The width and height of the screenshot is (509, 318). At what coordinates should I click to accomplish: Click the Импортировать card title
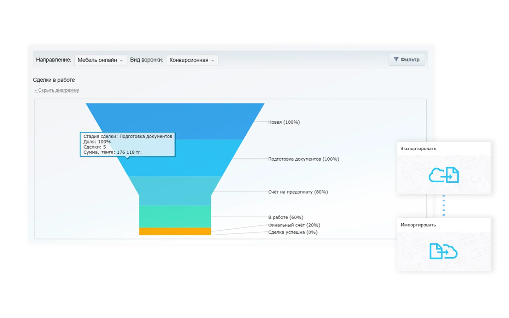pyautogui.click(x=418, y=225)
